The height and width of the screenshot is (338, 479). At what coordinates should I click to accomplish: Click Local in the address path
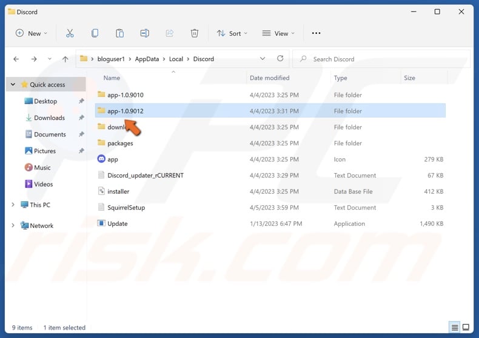tap(176, 59)
